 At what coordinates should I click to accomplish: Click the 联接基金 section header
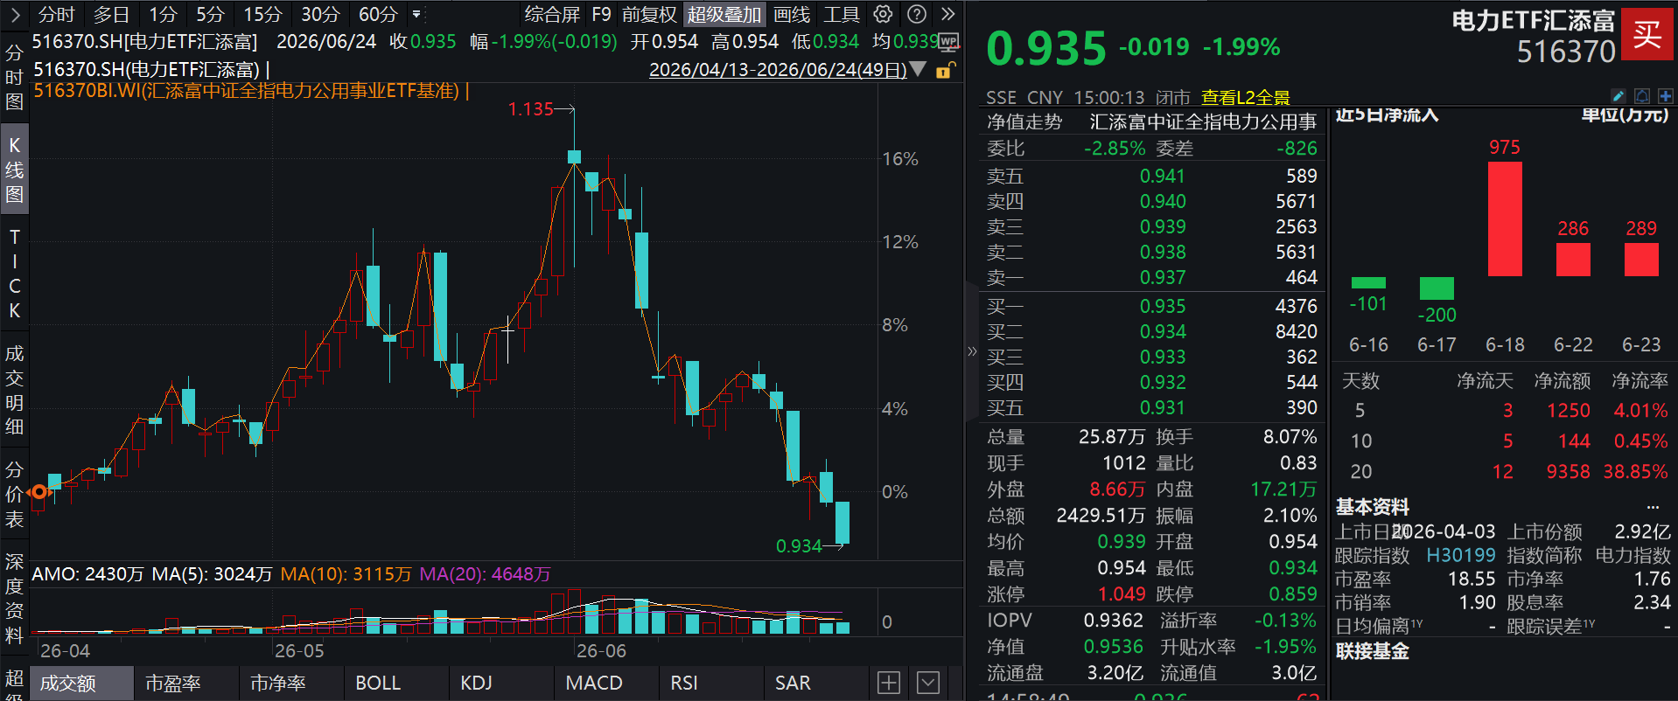[x=1372, y=651]
